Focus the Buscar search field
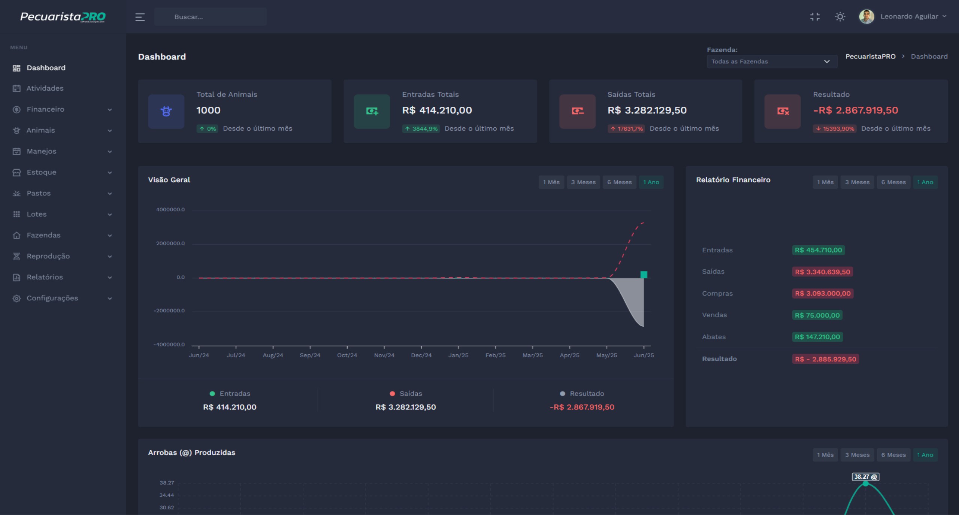Screen dimensions: 959x515 coord(211,17)
